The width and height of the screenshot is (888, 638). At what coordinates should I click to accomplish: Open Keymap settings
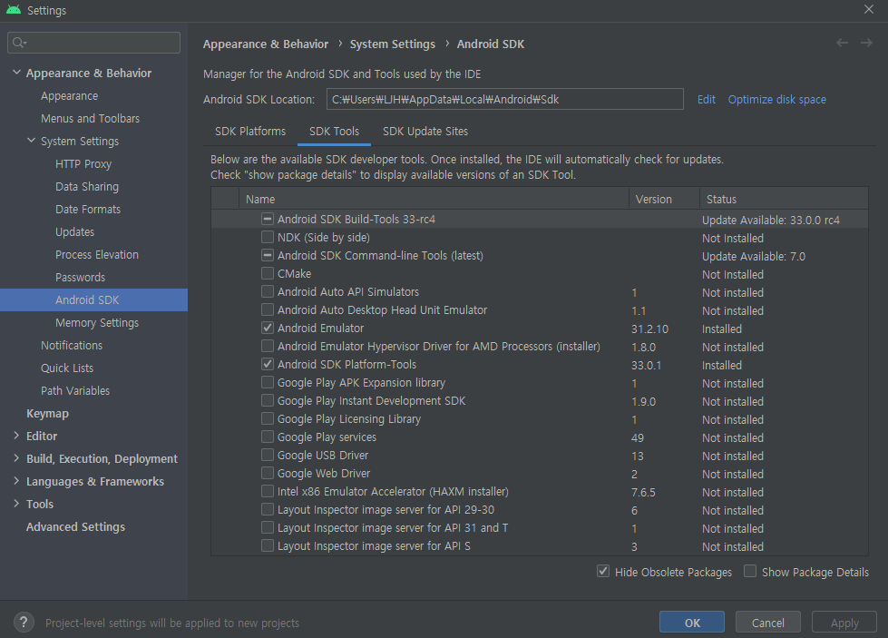47,413
